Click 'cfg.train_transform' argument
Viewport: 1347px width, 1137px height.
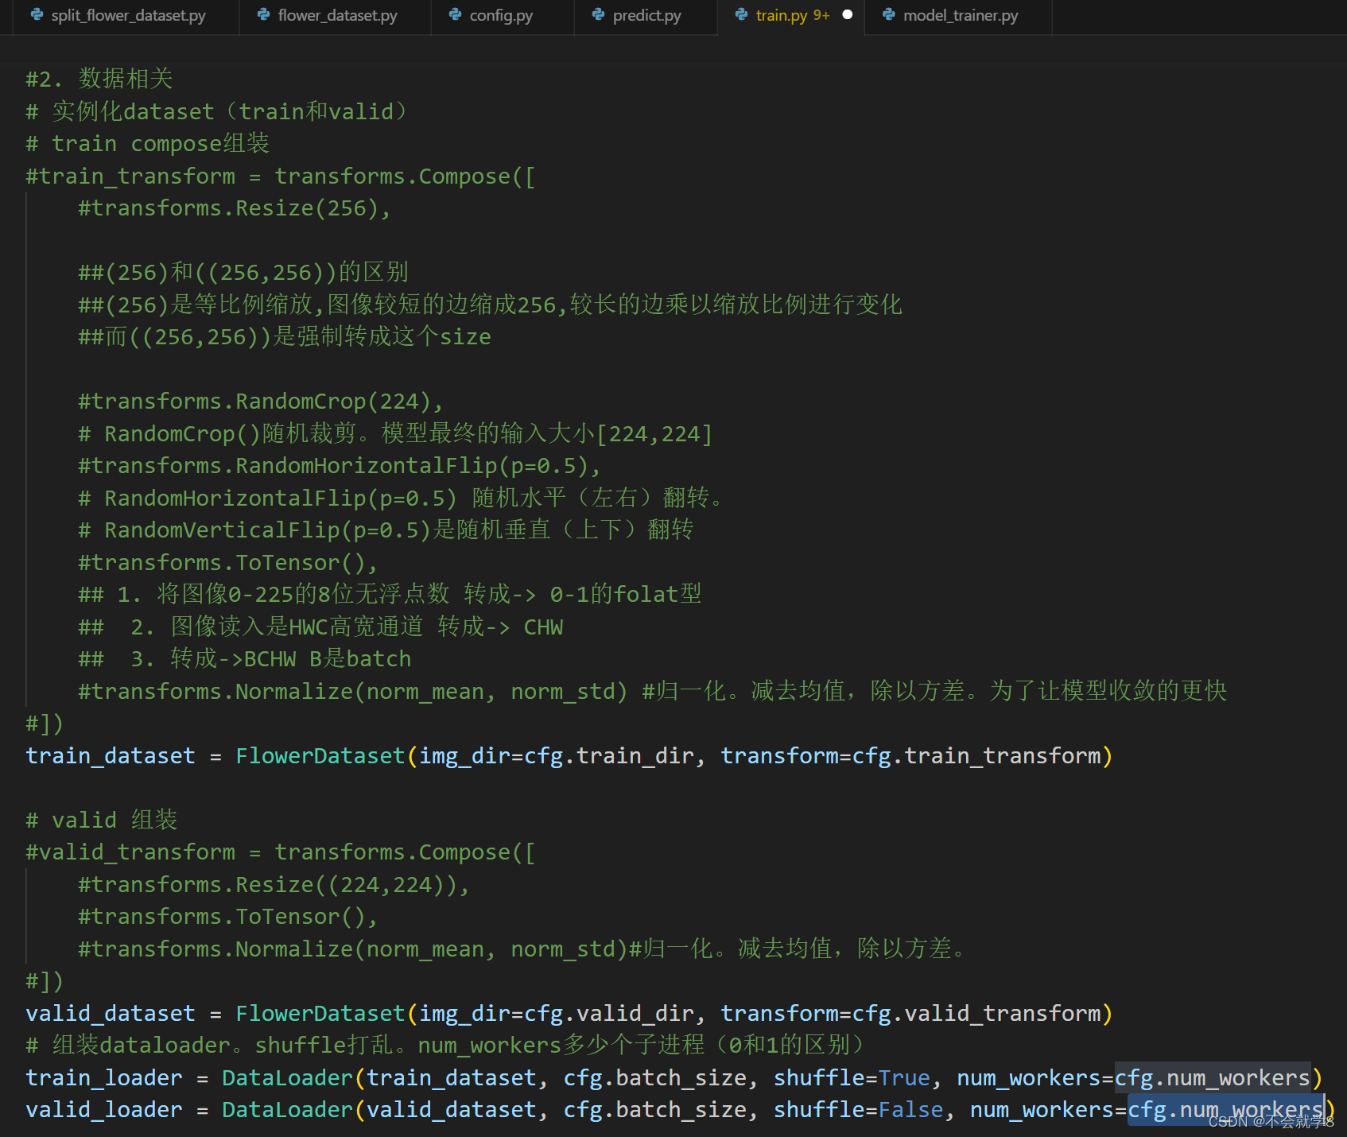point(977,756)
